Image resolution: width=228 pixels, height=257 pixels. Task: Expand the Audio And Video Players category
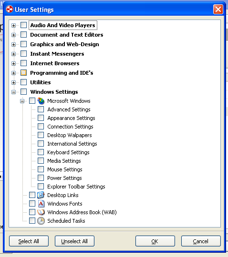(x=14, y=25)
